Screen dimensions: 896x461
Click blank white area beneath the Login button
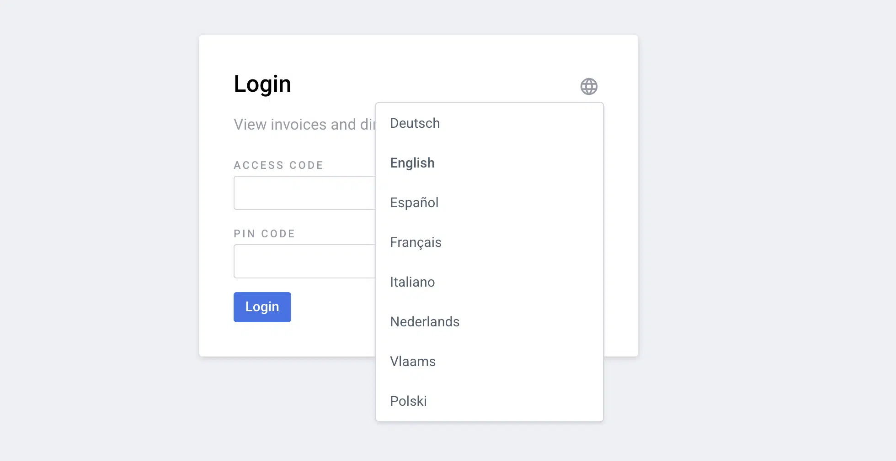[274, 340]
